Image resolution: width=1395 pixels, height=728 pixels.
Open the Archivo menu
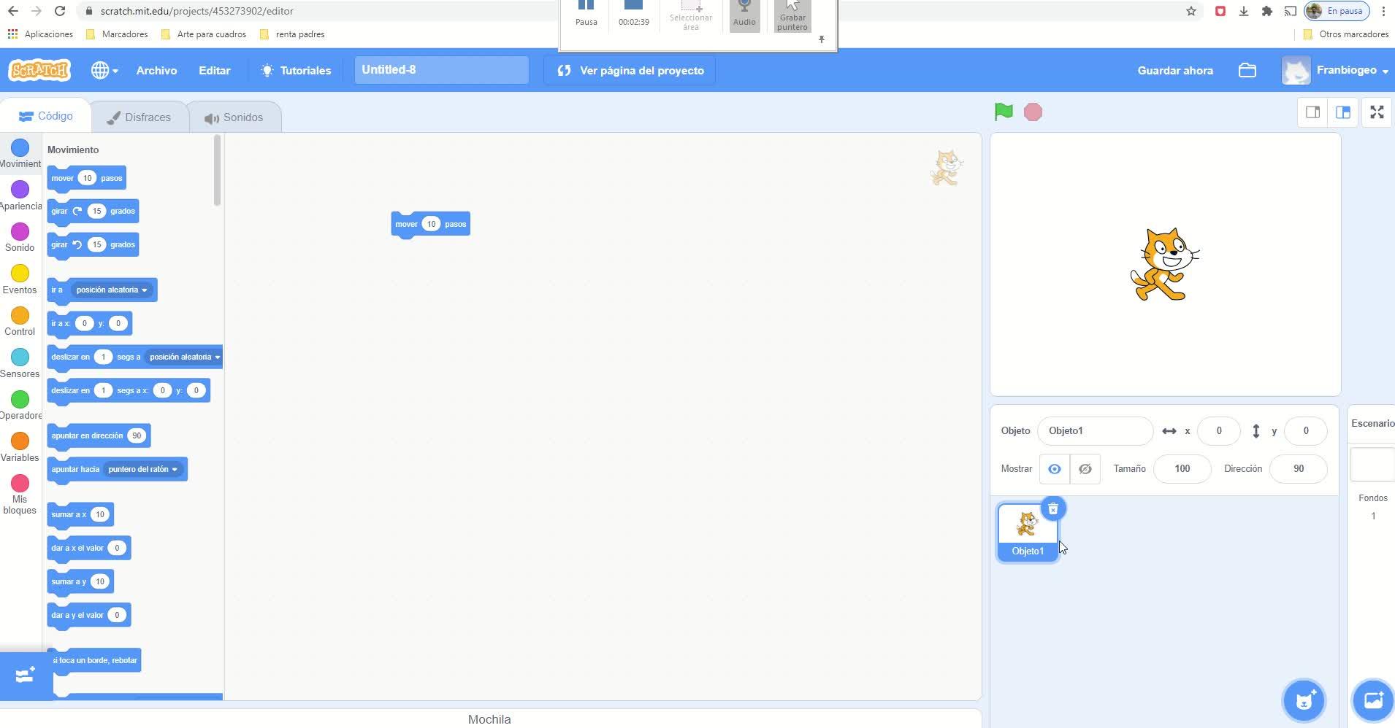tap(156, 70)
